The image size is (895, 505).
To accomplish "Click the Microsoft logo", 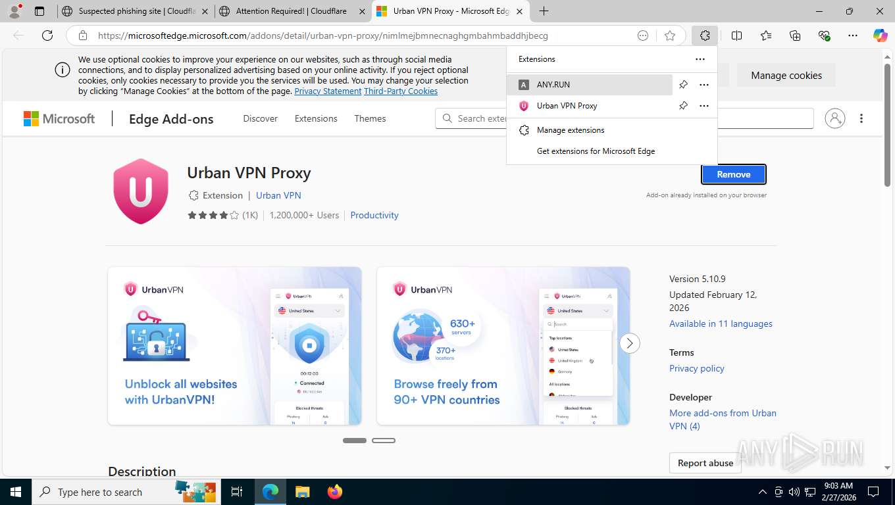I will click(59, 118).
